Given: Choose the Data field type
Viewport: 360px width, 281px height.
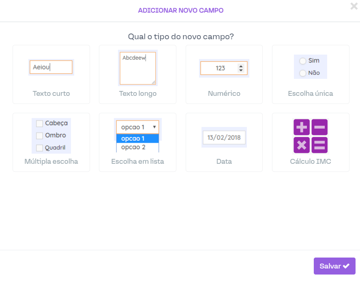Looking at the screenshot, I should pos(224,142).
